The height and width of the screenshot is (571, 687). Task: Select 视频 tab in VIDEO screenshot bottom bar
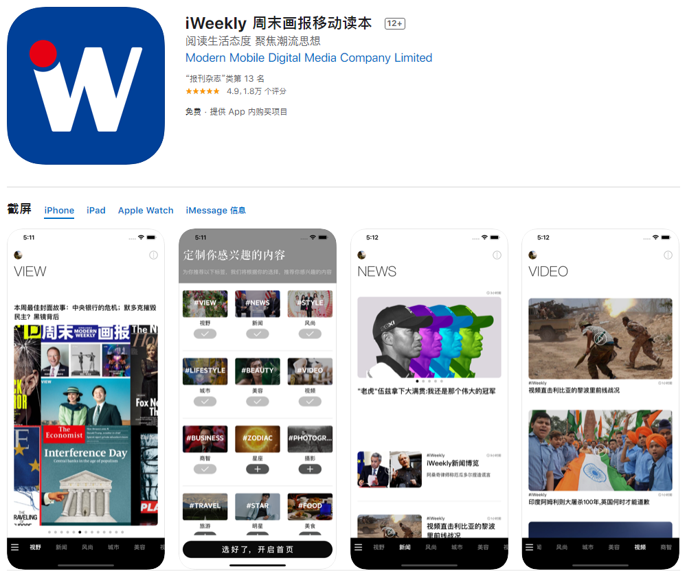click(x=640, y=548)
